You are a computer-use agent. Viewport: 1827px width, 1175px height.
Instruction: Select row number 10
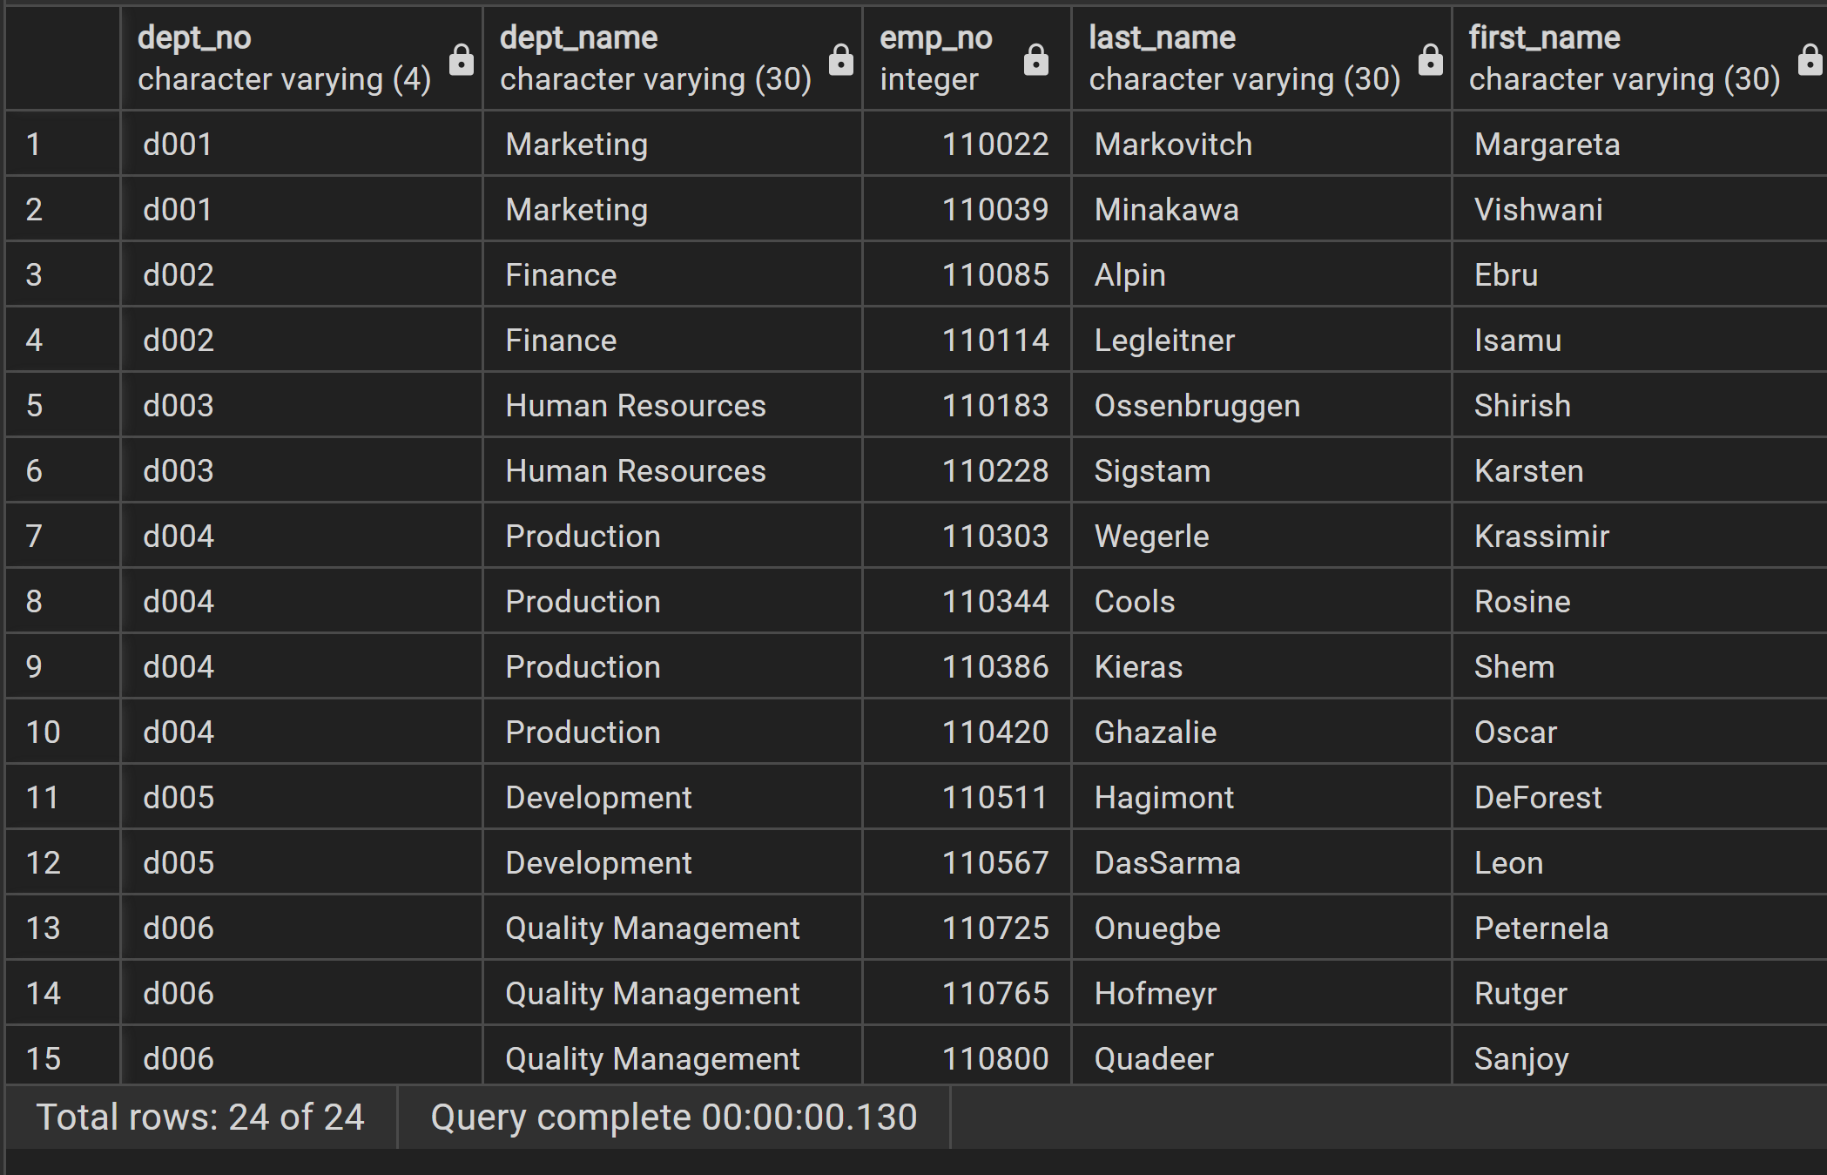pyautogui.click(x=63, y=732)
